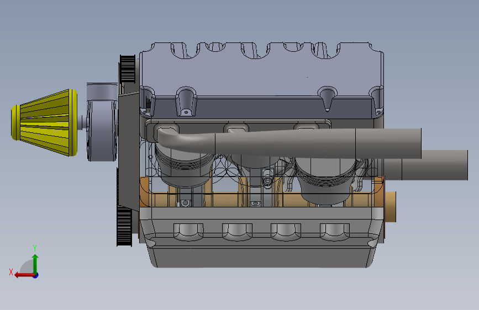
Task: Select the valve cover on engine top
Action: point(261,80)
